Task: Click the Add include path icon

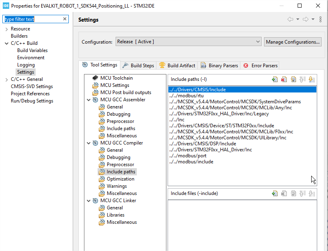Action: 275,79
